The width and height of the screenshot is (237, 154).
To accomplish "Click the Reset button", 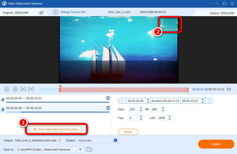I will click(x=128, y=132).
